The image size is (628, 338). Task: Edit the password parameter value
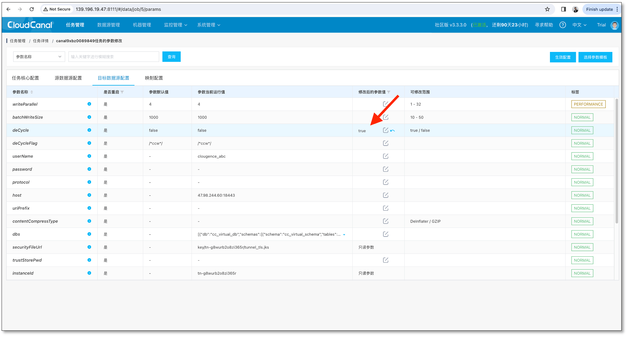pyautogui.click(x=385, y=169)
